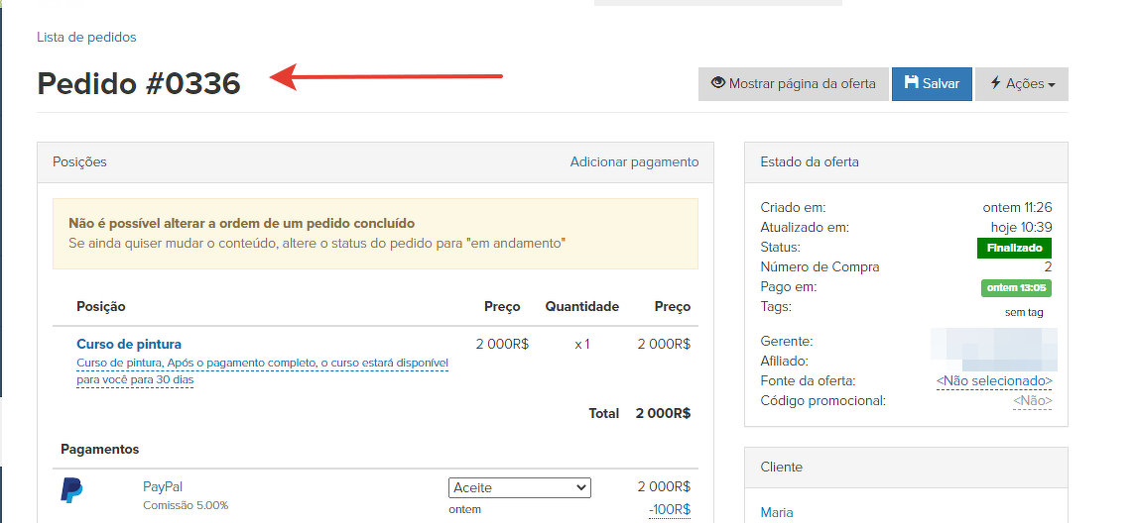Click the ontem 13:05 paid date badge
The height and width of the screenshot is (523, 1136).
pyautogui.click(x=1016, y=288)
